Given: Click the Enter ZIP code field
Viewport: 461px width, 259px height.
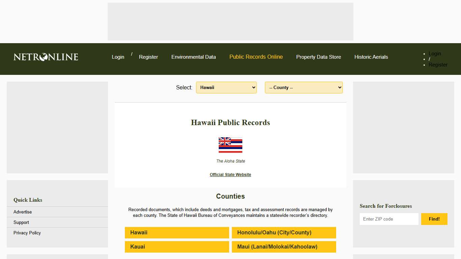Looking at the screenshot, I should pos(389,219).
